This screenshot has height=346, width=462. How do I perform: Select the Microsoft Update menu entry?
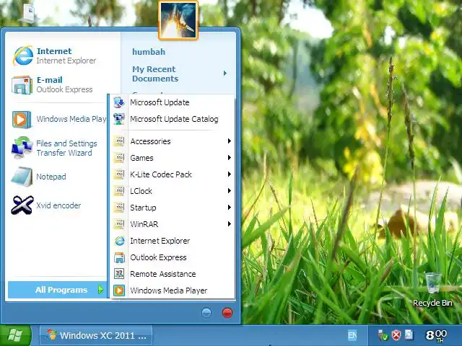pos(173,102)
